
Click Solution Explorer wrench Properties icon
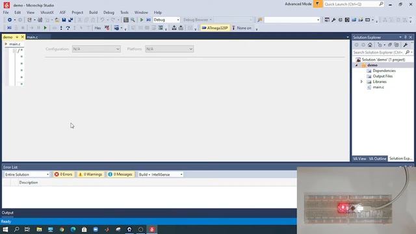coord(406,45)
